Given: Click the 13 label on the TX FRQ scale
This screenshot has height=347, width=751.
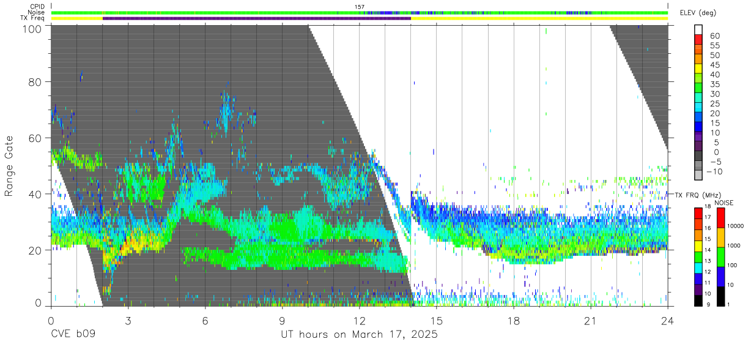Looking at the screenshot, I should pyautogui.click(x=709, y=261).
